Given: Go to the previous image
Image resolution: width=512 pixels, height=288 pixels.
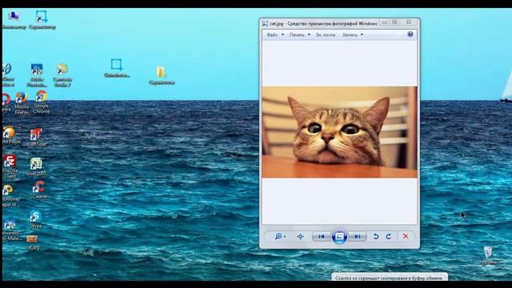Looking at the screenshot, I should pyautogui.click(x=322, y=236).
